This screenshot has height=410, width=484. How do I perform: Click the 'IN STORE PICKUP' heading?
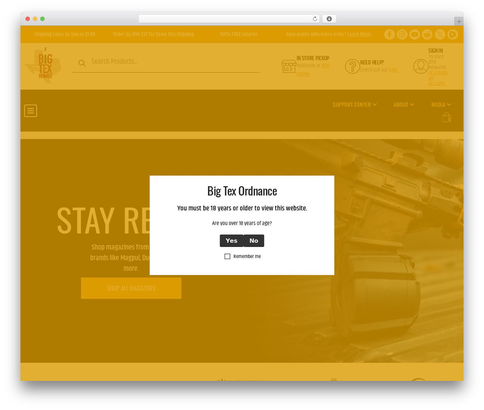click(x=313, y=58)
